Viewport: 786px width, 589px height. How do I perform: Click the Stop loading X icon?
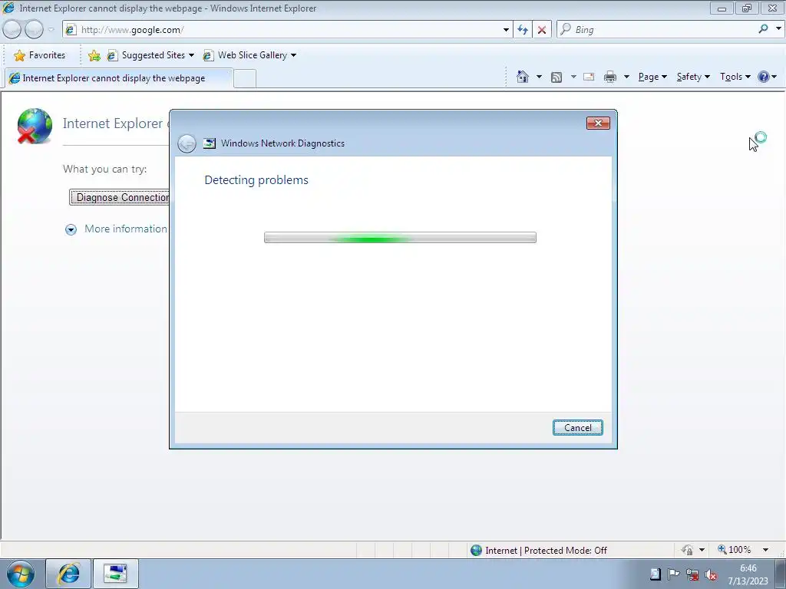pos(542,30)
